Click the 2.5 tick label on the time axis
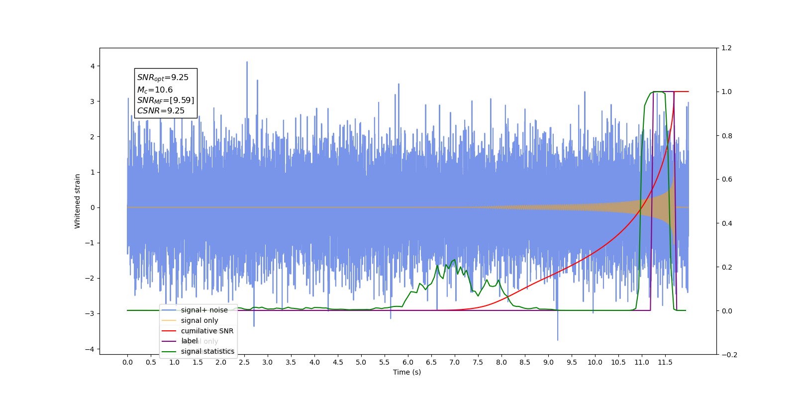 tap(244, 362)
